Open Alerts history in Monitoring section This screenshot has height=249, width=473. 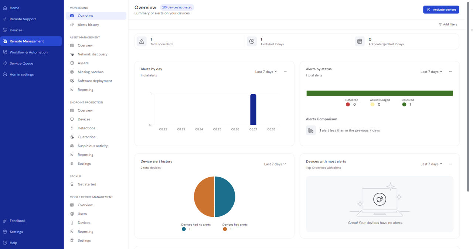pos(88,25)
